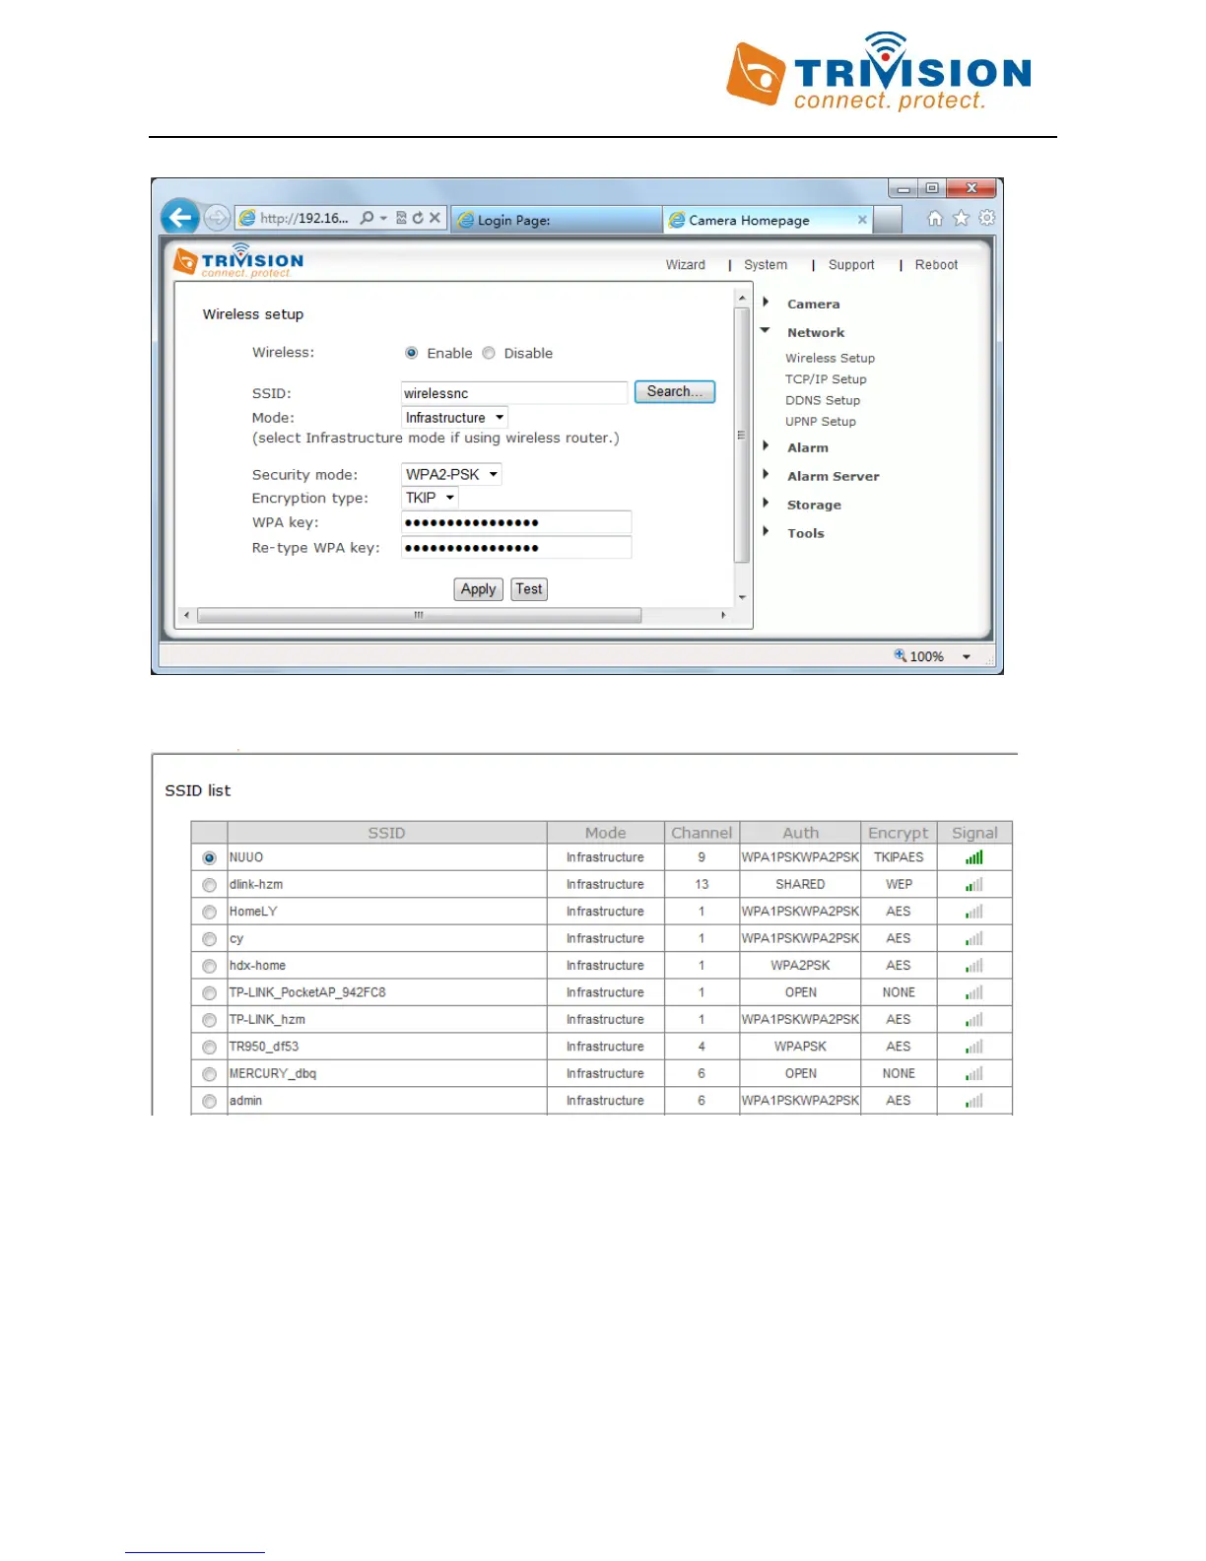This screenshot has width=1206, height=1561.
Task: Click the WPA key input field
Action: (516, 522)
